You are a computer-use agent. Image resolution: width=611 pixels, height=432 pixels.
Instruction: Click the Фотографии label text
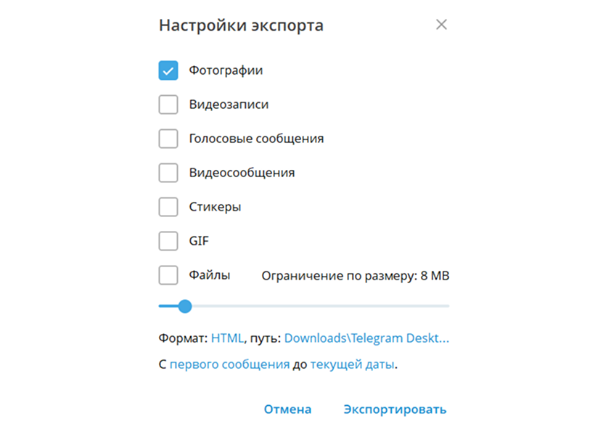(x=226, y=70)
